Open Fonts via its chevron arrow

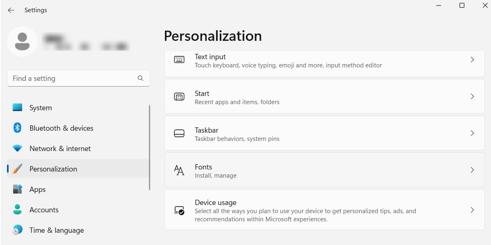(472, 170)
